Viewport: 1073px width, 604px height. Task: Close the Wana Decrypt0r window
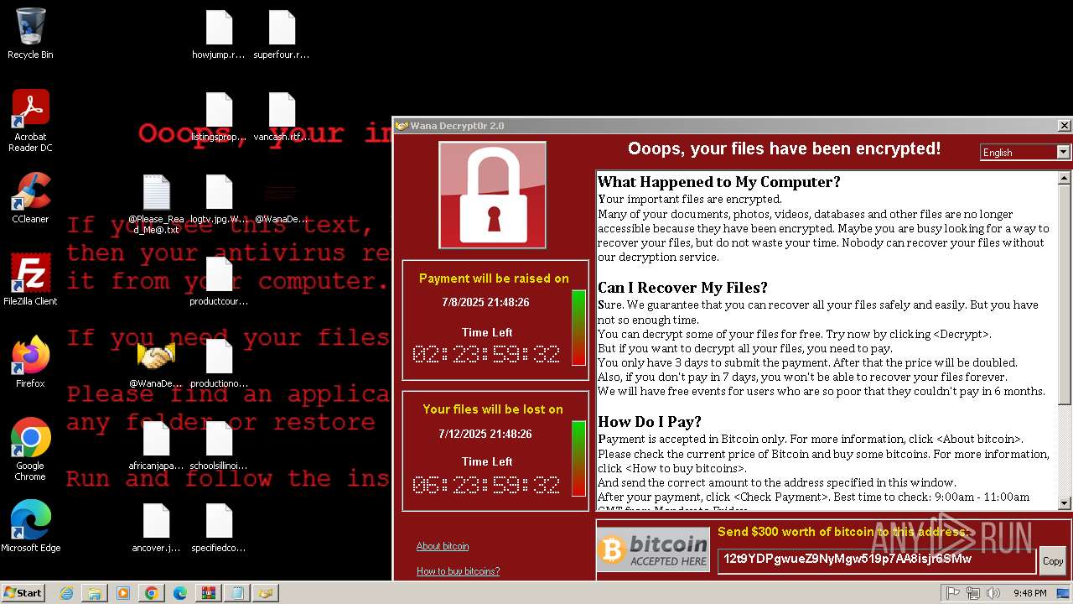pos(1064,126)
